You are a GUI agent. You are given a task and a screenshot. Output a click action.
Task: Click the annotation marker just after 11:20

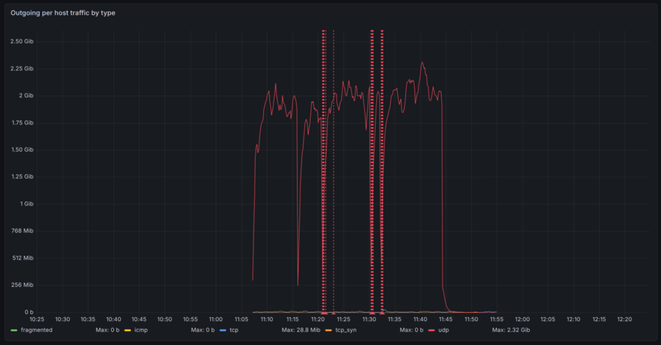click(323, 313)
